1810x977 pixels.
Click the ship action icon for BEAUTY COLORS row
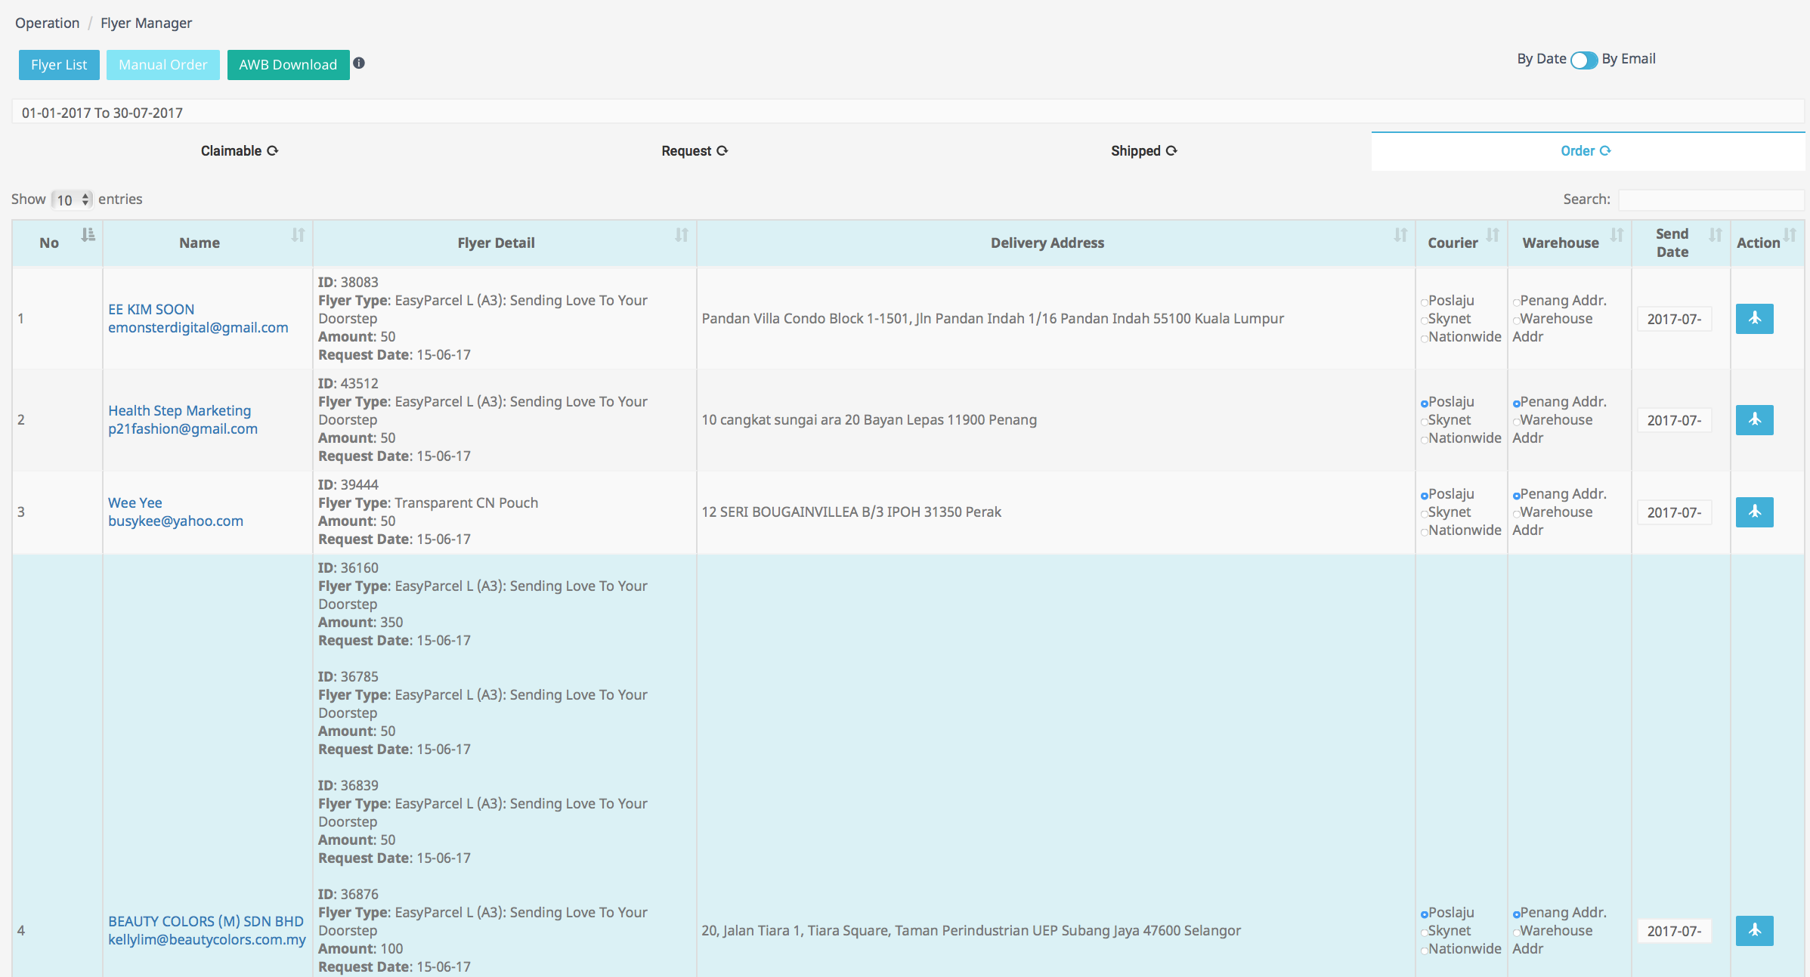click(1754, 931)
